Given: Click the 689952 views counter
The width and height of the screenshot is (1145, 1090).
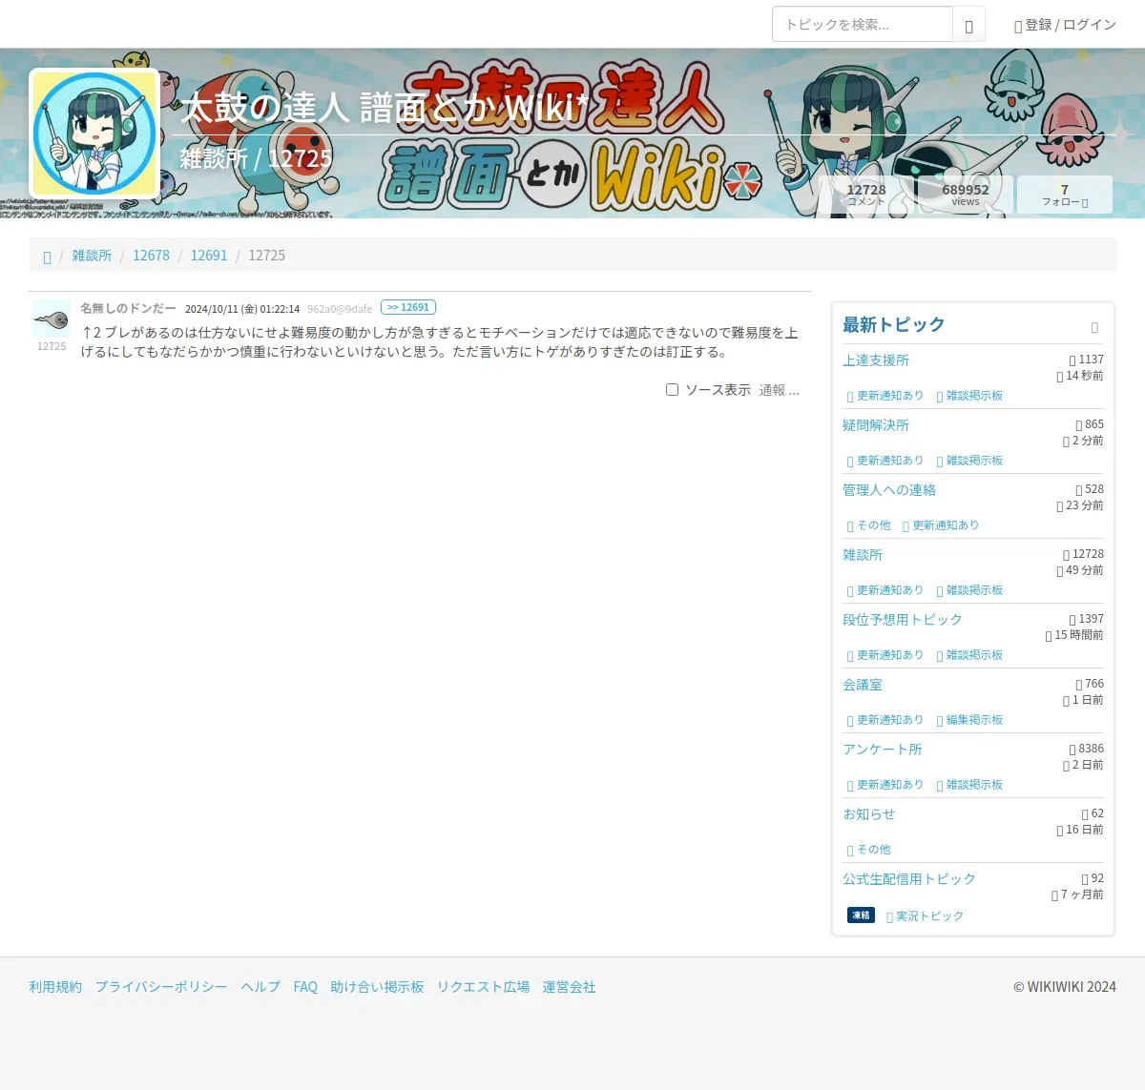Looking at the screenshot, I should [x=965, y=195].
